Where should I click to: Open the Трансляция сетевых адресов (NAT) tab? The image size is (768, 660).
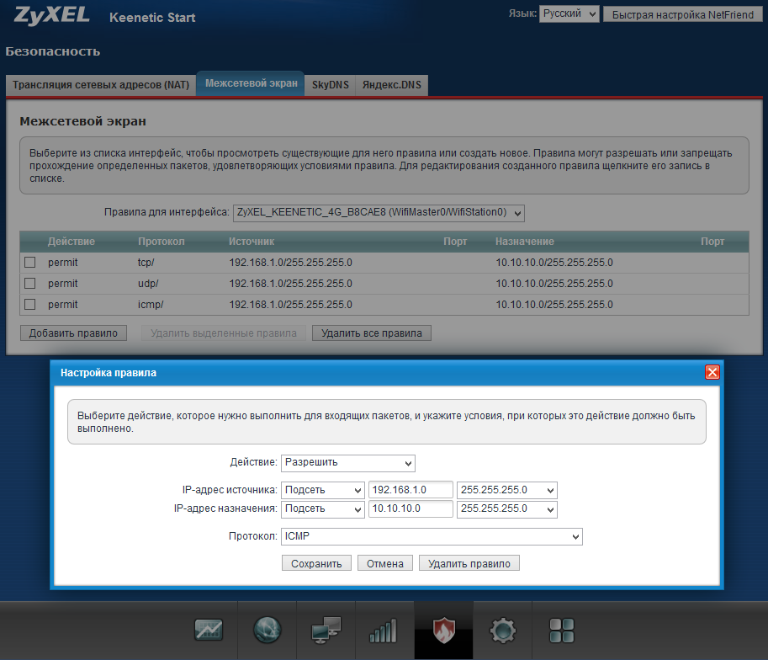[x=101, y=85]
